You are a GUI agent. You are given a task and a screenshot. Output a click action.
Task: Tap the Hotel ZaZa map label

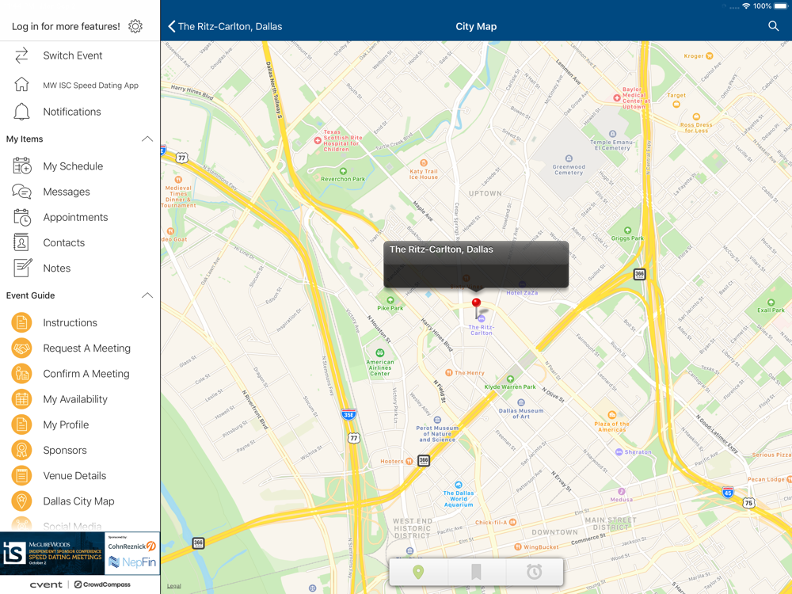(x=522, y=292)
